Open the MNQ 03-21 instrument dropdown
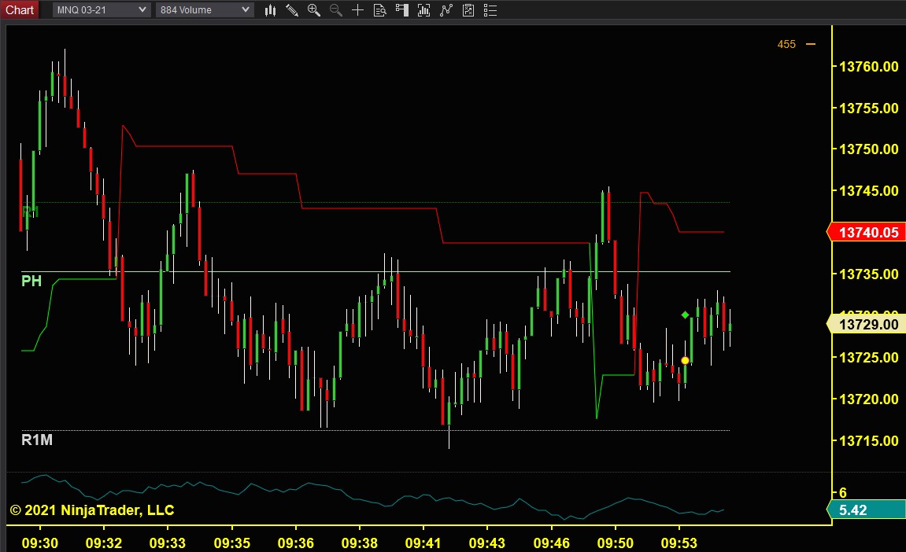Viewport: 906px width, 552px height. pyautogui.click(x=102, y=9)
